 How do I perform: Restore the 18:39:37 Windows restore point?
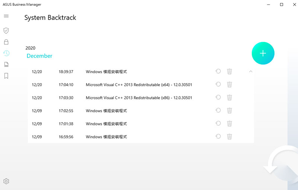(x=218, y=71)
